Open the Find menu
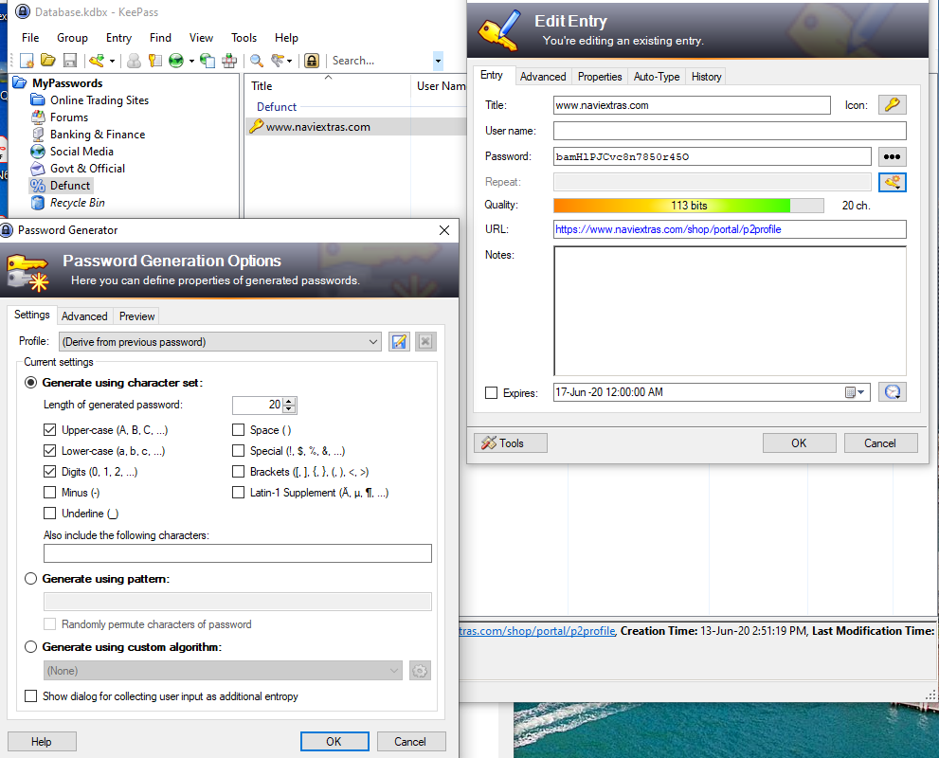Viewport: 939px width, 758px height. 160,38
